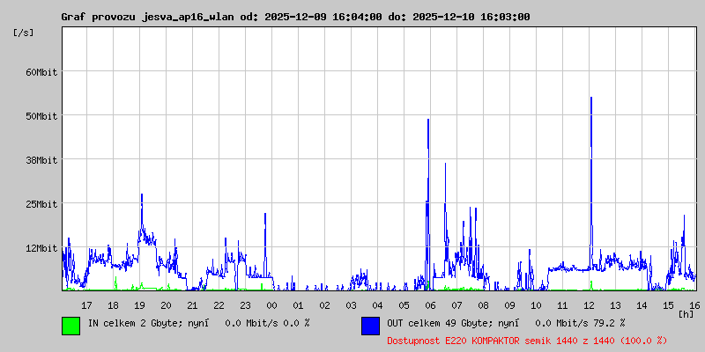Click the [h] hour unit label

click(686, 313)
